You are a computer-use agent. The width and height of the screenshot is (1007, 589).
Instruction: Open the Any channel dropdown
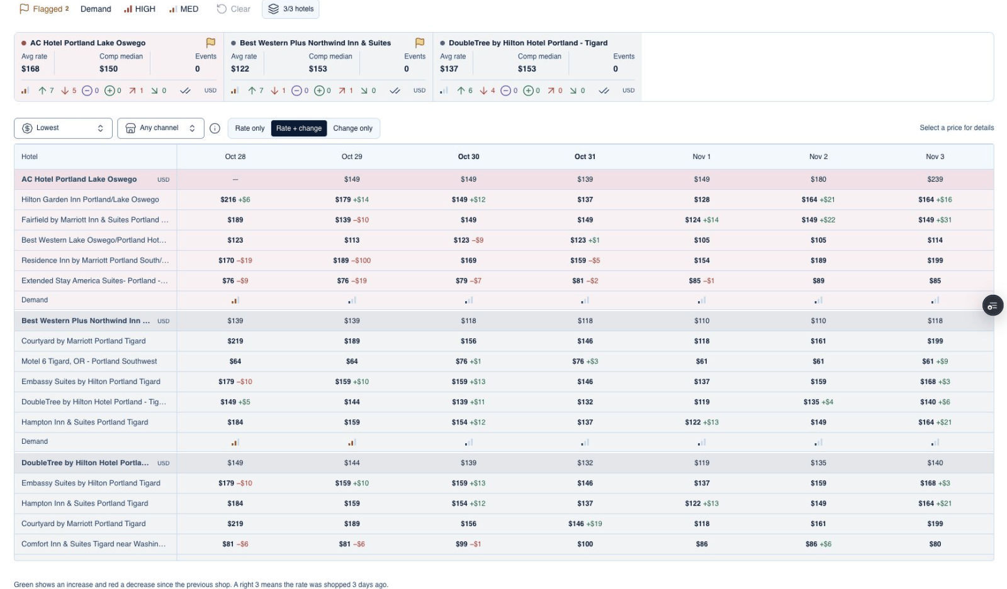(x=160, y=128)
